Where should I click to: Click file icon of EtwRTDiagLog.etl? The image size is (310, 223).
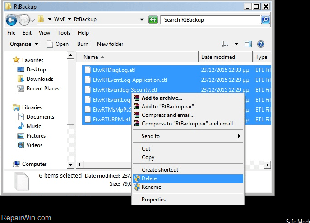coord(88,70)
